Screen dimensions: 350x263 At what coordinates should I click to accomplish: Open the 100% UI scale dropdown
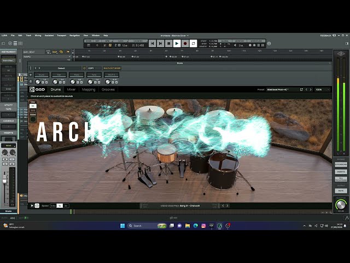point(322,89)
